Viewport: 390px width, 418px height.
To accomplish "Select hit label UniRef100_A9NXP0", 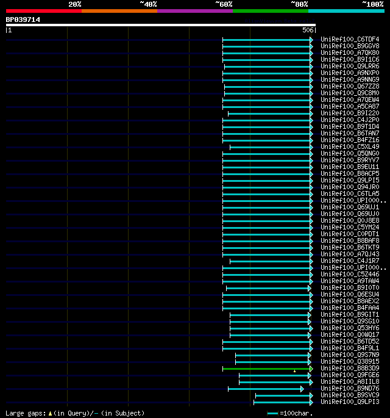I will 350,73.
